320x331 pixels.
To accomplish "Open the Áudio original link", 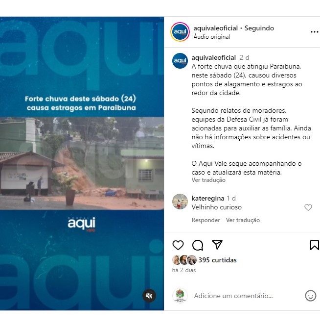I will (212, 37).
